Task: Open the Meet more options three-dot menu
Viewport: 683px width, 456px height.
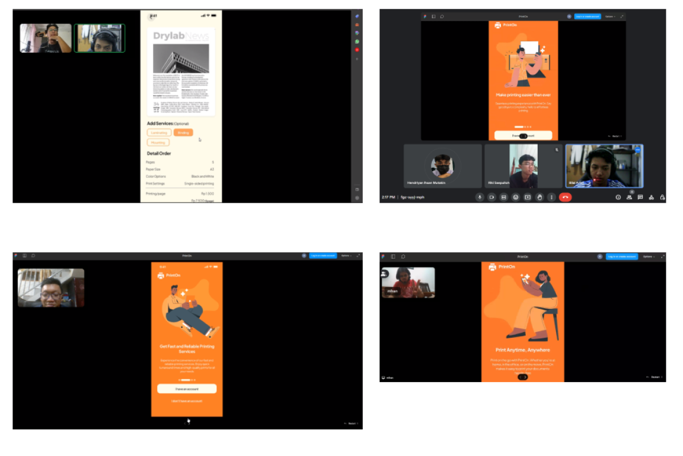Action: coord(551,197)
